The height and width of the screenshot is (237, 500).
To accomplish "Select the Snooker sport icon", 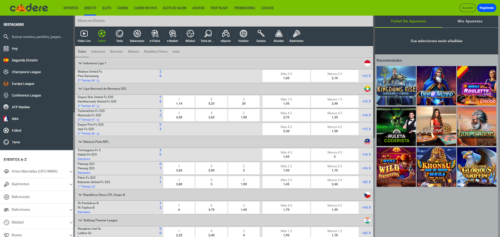I will click(279, 36).
